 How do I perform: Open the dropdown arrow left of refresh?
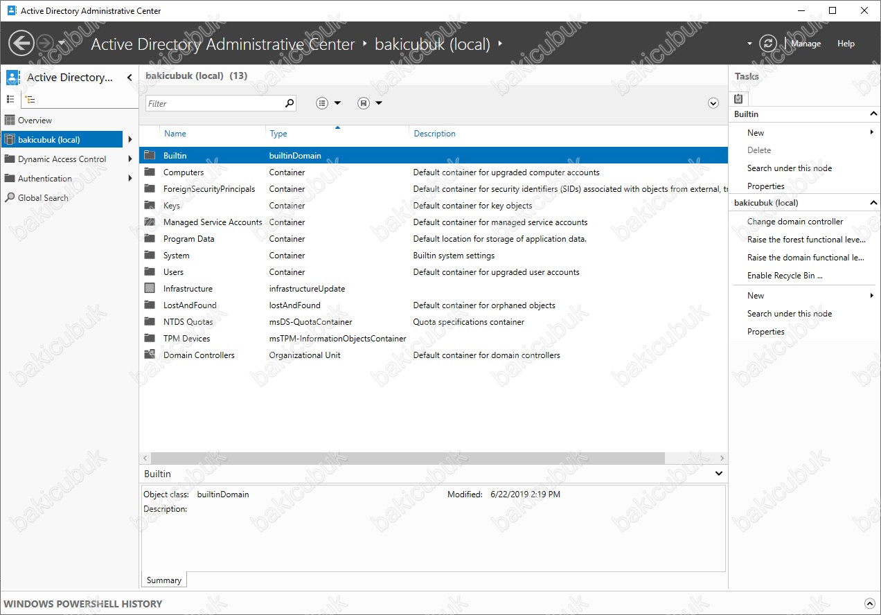point(749,44)
